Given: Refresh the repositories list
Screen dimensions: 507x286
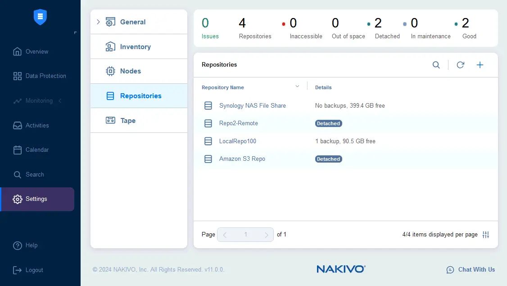Looking at the screenshot, I should pyautogui.click(x=461, y=65).
